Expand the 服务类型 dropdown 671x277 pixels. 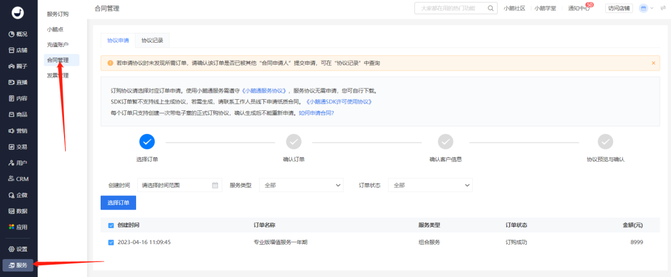[x=301, y=185]
